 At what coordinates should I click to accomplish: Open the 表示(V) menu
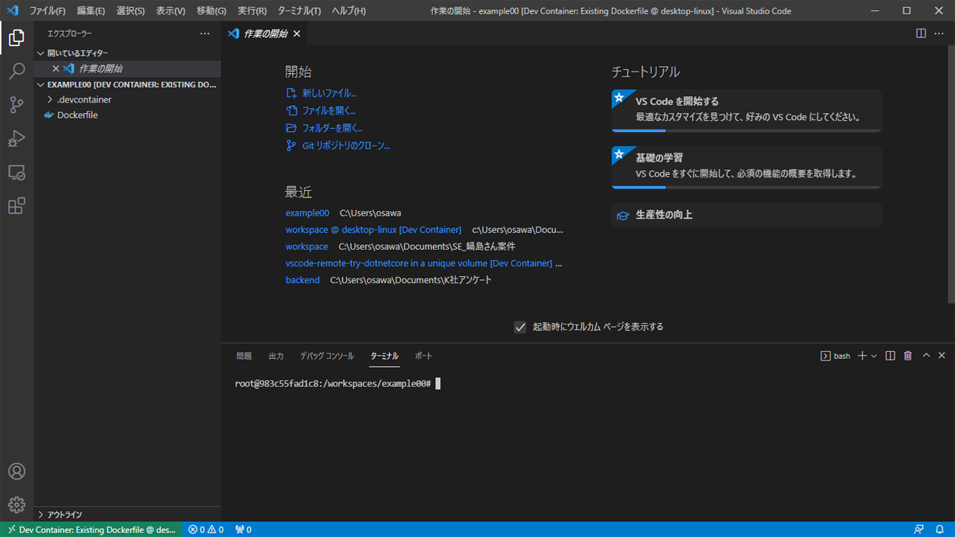pos(170,11)
